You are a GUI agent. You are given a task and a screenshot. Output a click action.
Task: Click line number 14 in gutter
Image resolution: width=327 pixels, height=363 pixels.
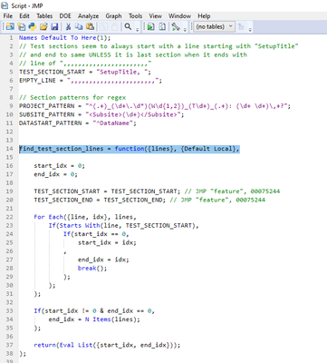(9, 149)
